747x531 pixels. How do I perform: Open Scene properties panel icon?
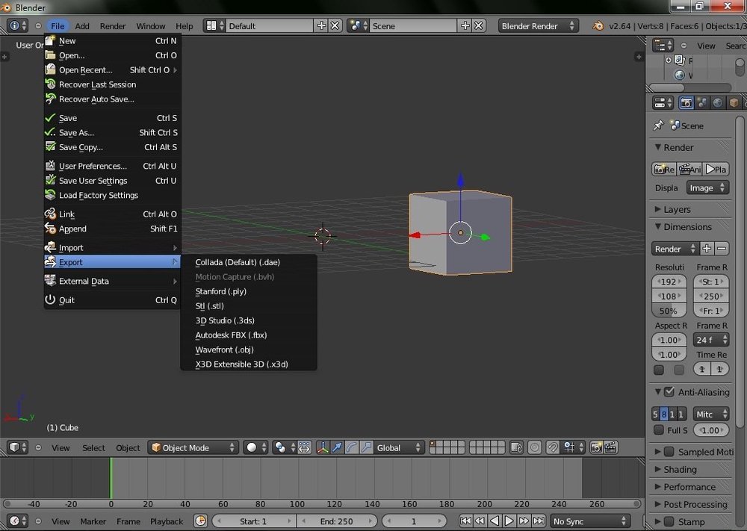(701, 102)
